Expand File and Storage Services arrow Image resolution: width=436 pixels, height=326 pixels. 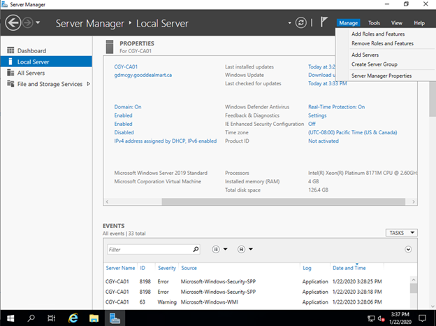89,84
